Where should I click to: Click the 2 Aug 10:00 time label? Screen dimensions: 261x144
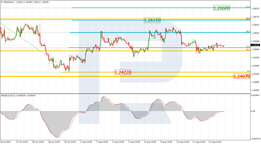click(86, 142)
